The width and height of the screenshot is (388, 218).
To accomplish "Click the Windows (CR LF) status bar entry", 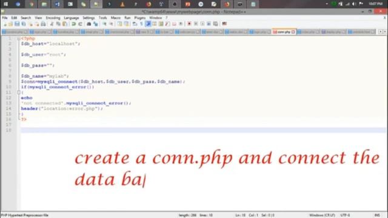I will pos(322,216).
